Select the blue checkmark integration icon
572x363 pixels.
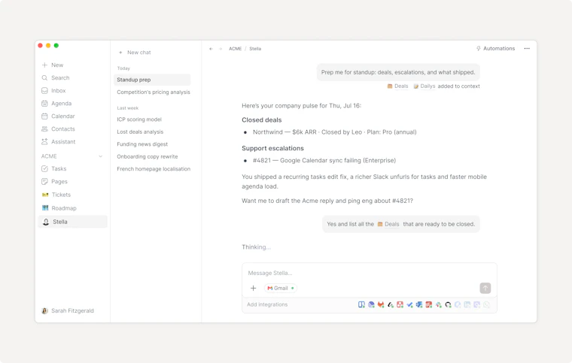click(x=409, y=304)
